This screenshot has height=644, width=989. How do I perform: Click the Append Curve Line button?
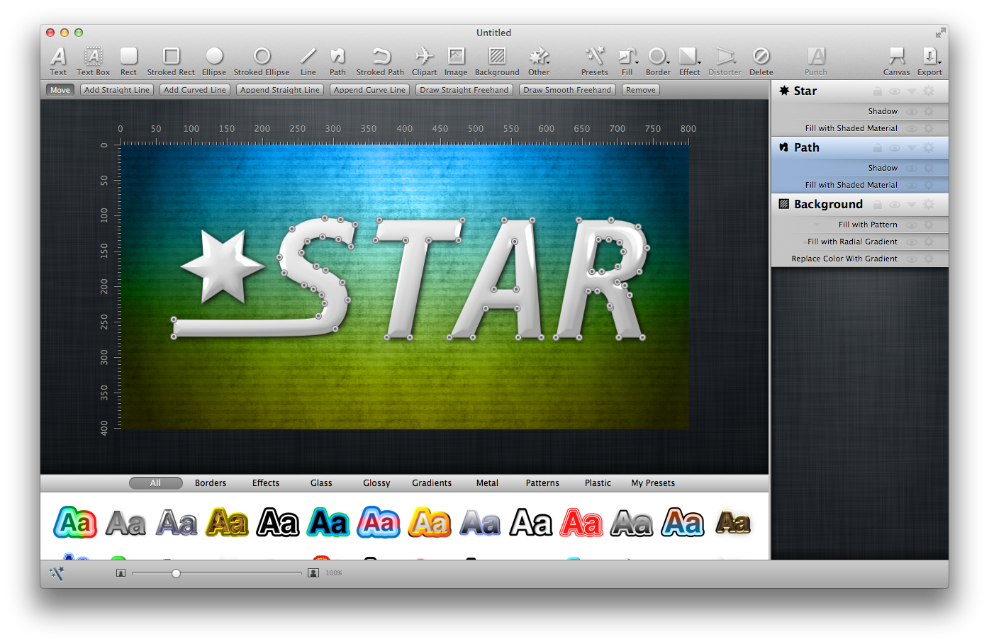[369, 90]
